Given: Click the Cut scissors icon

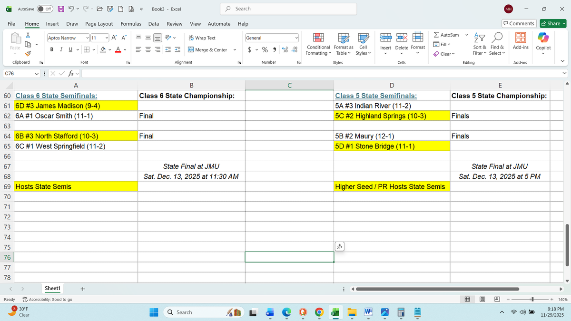Looking at the screenshot, I should point(29,35).
